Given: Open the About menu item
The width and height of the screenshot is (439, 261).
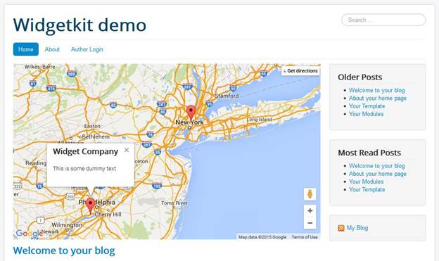Looking at the screenshot, I should pyautogui.click(x=52, y=49).
